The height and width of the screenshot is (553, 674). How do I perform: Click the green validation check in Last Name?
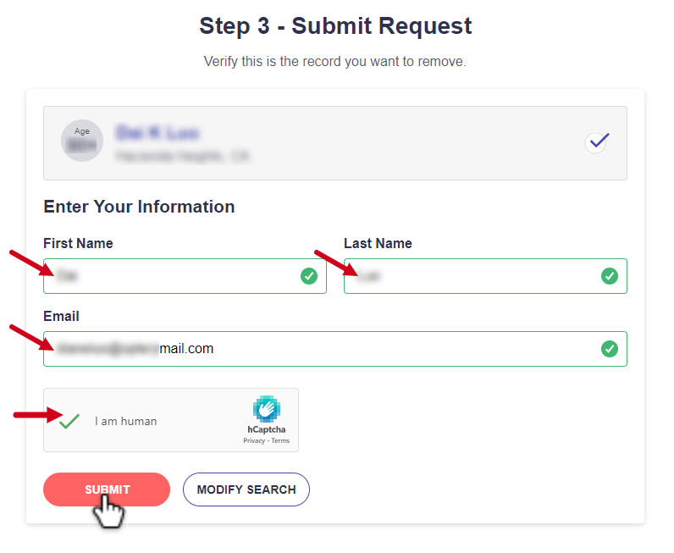[x=610, y=276]
